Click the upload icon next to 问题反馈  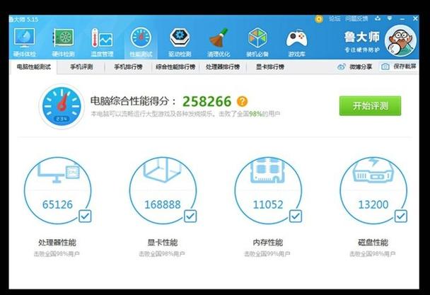[x=378, y=18]
